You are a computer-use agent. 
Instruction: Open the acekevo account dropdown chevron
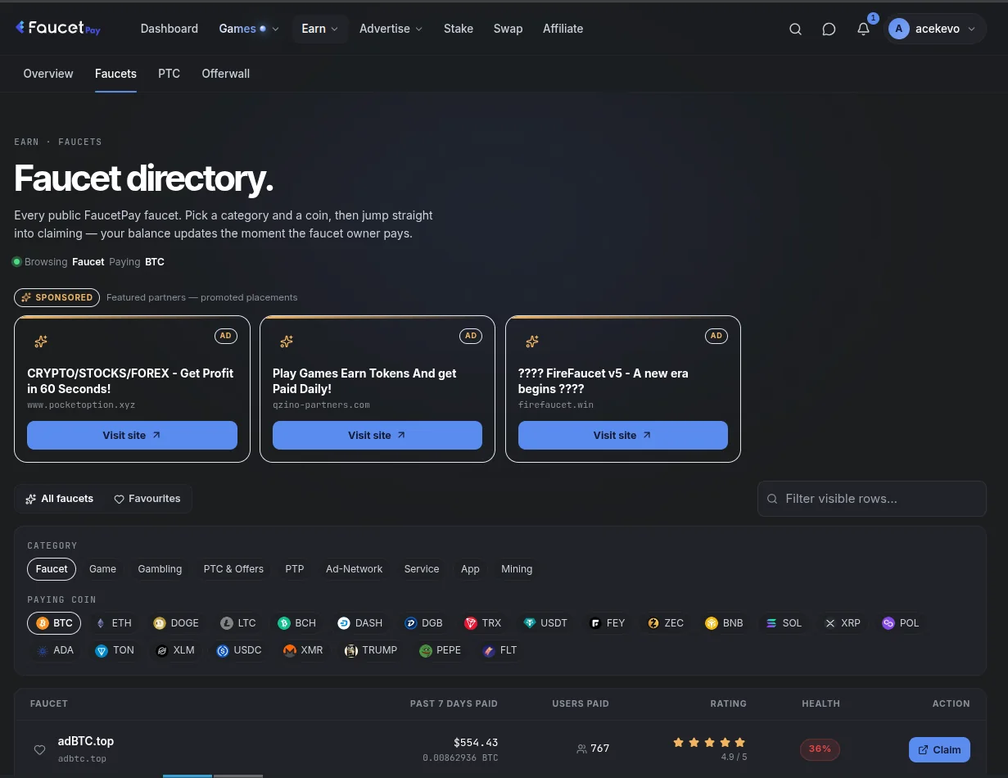(971, 29)
